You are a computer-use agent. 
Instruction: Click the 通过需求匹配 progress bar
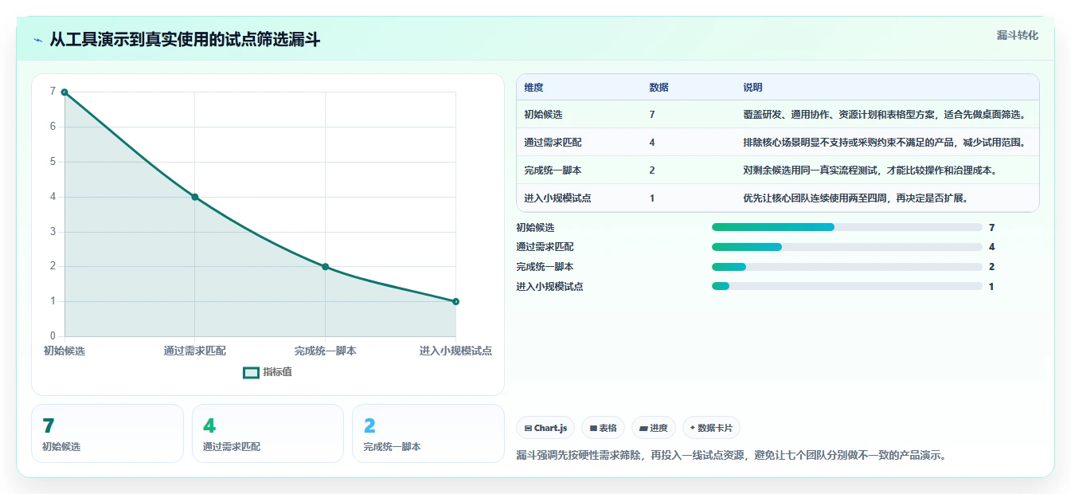846,247
